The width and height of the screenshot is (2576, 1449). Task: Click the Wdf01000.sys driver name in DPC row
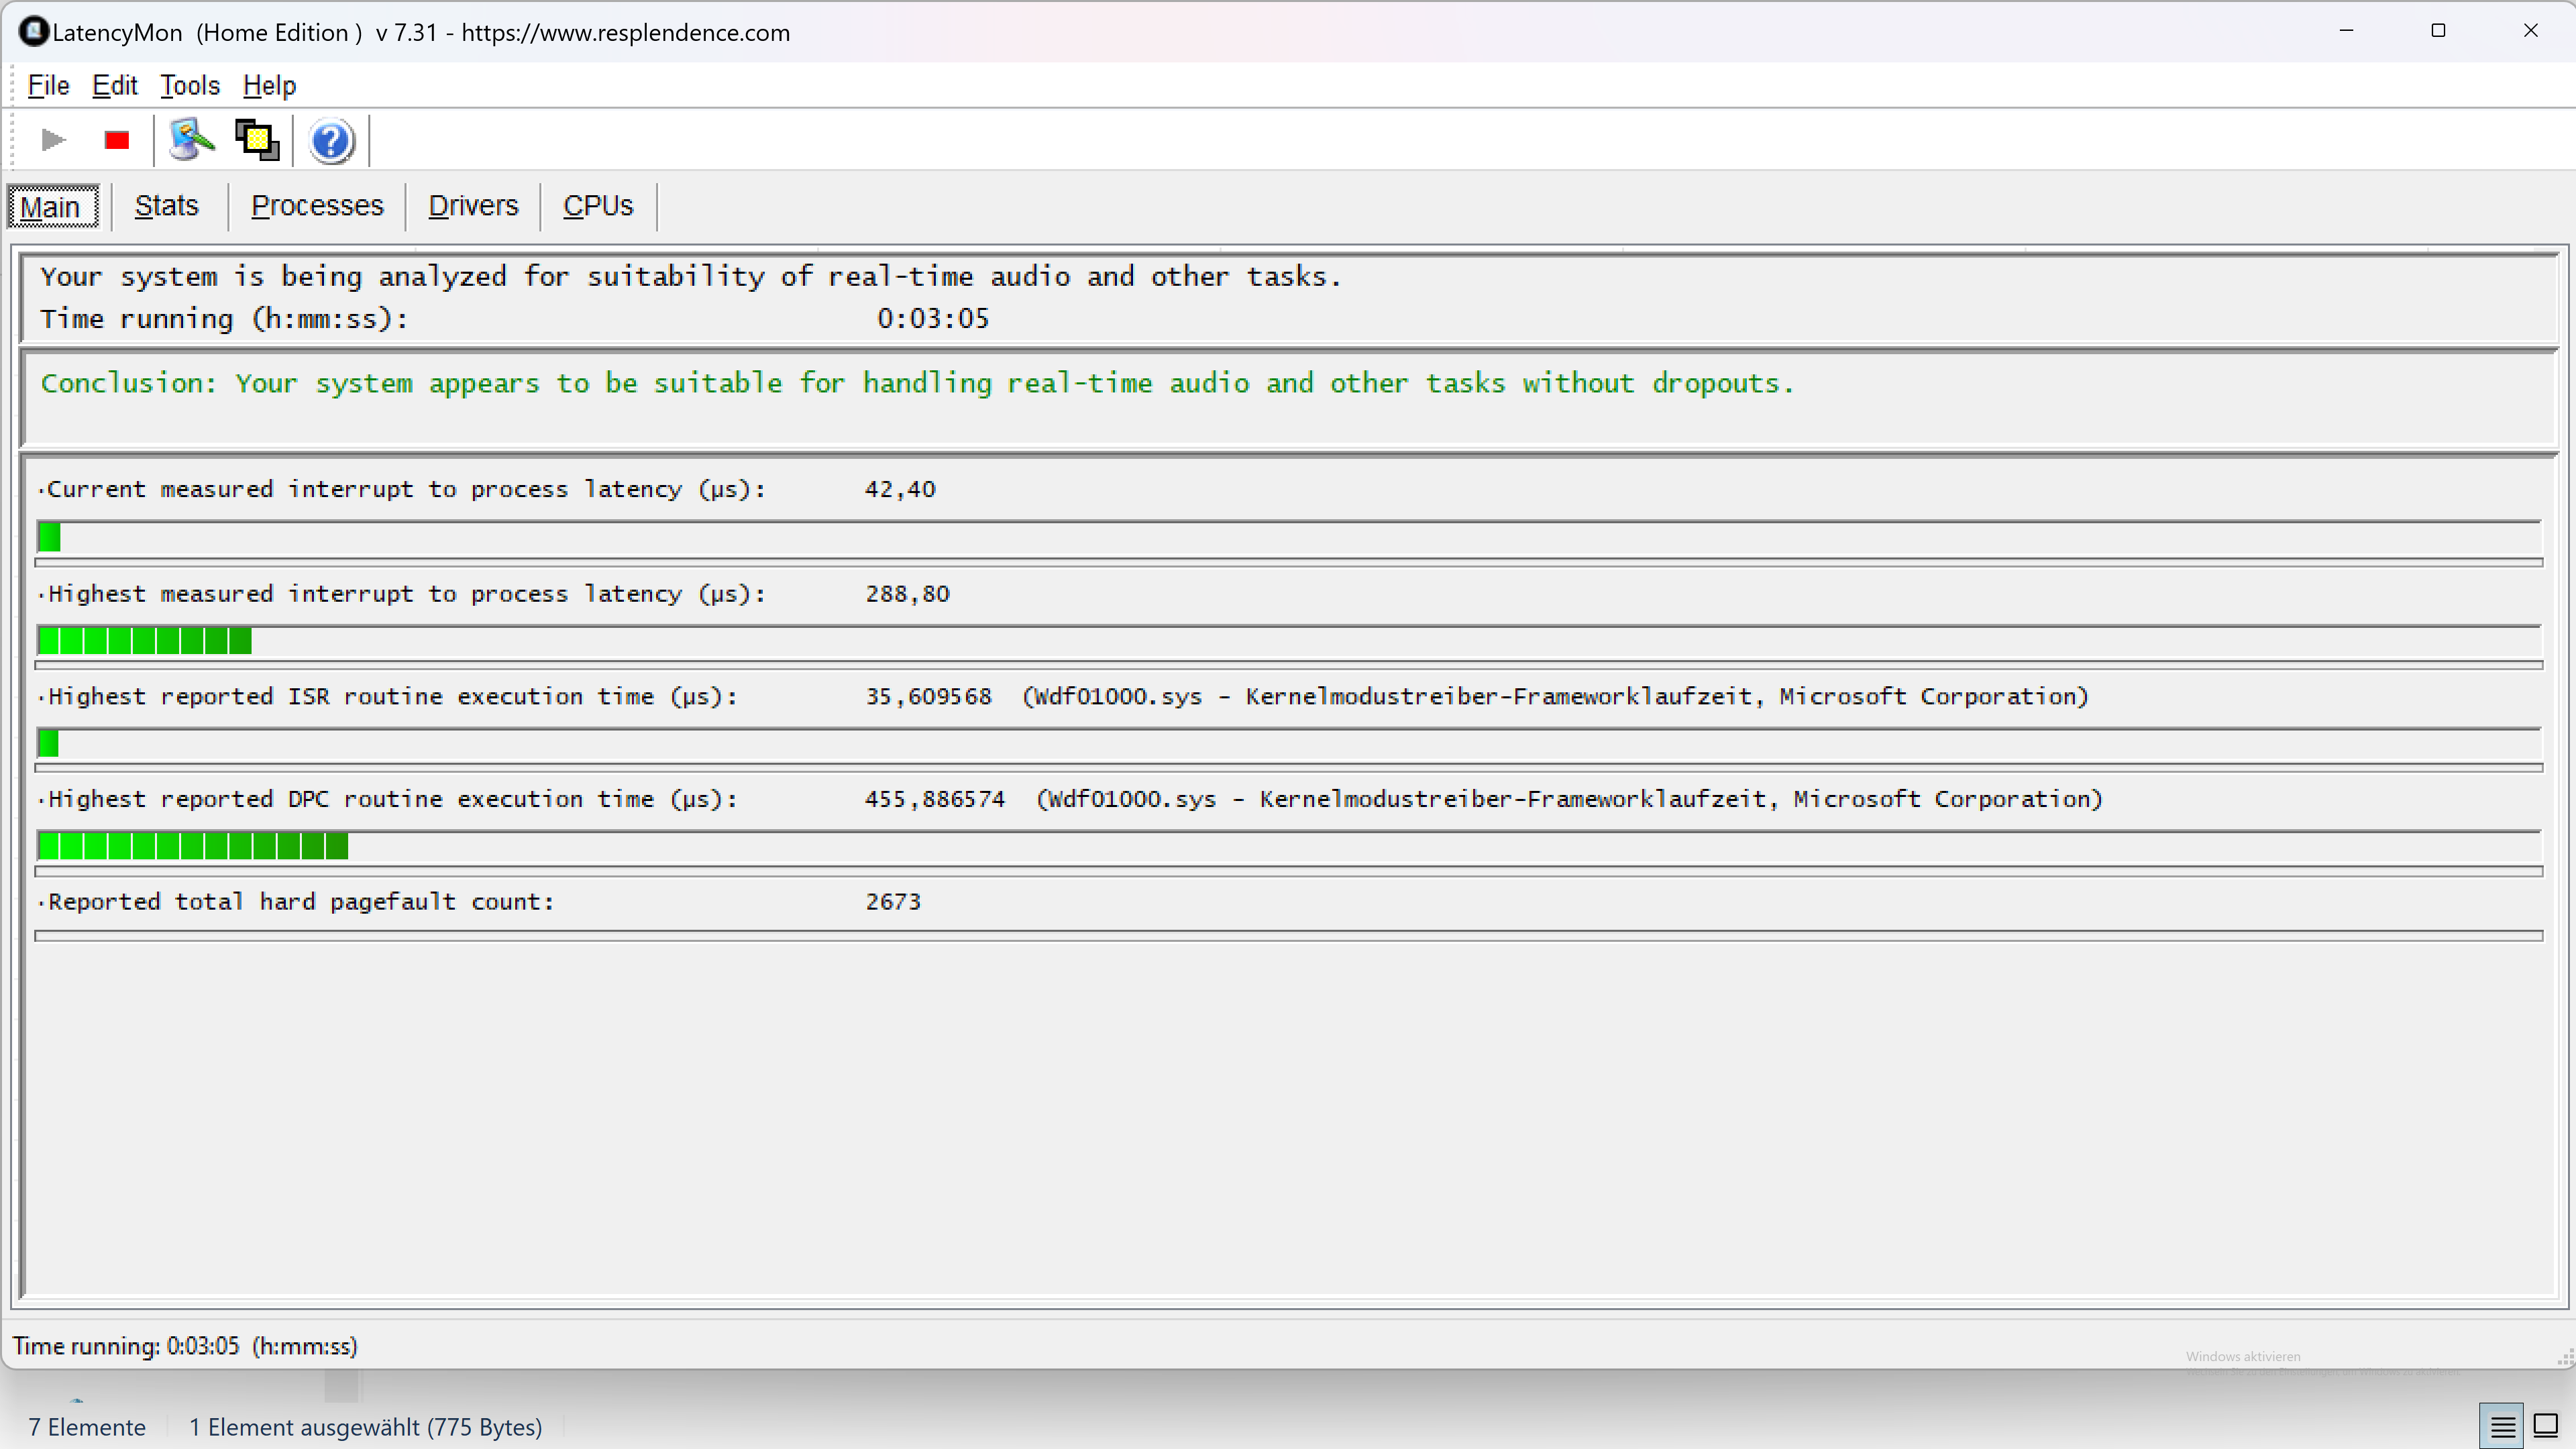click(1132, 800)
